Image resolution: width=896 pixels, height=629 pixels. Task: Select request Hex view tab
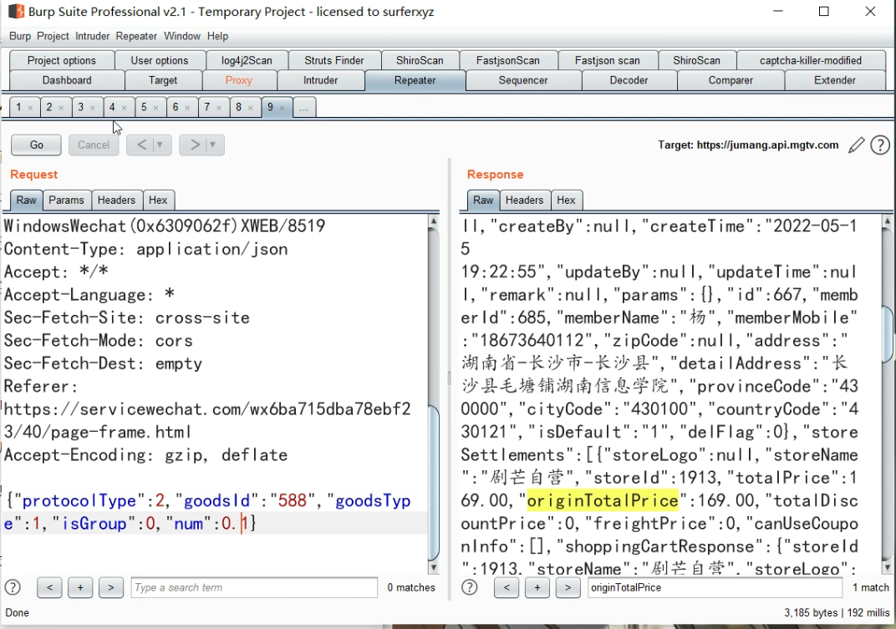pyautogui.click(x=158, y=200)
